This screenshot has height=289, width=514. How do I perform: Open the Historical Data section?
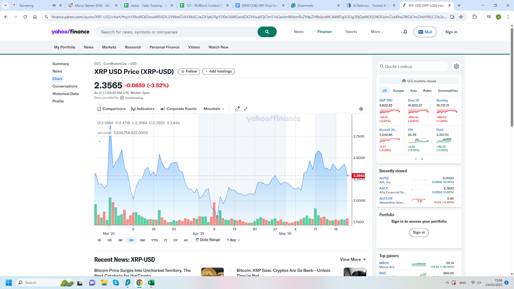point(66,94)
